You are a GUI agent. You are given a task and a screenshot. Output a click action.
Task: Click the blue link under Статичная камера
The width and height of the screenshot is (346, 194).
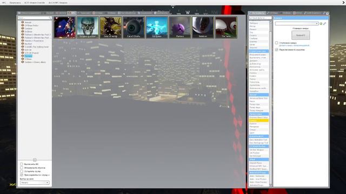pyautogui.click(x=294, y=45)
